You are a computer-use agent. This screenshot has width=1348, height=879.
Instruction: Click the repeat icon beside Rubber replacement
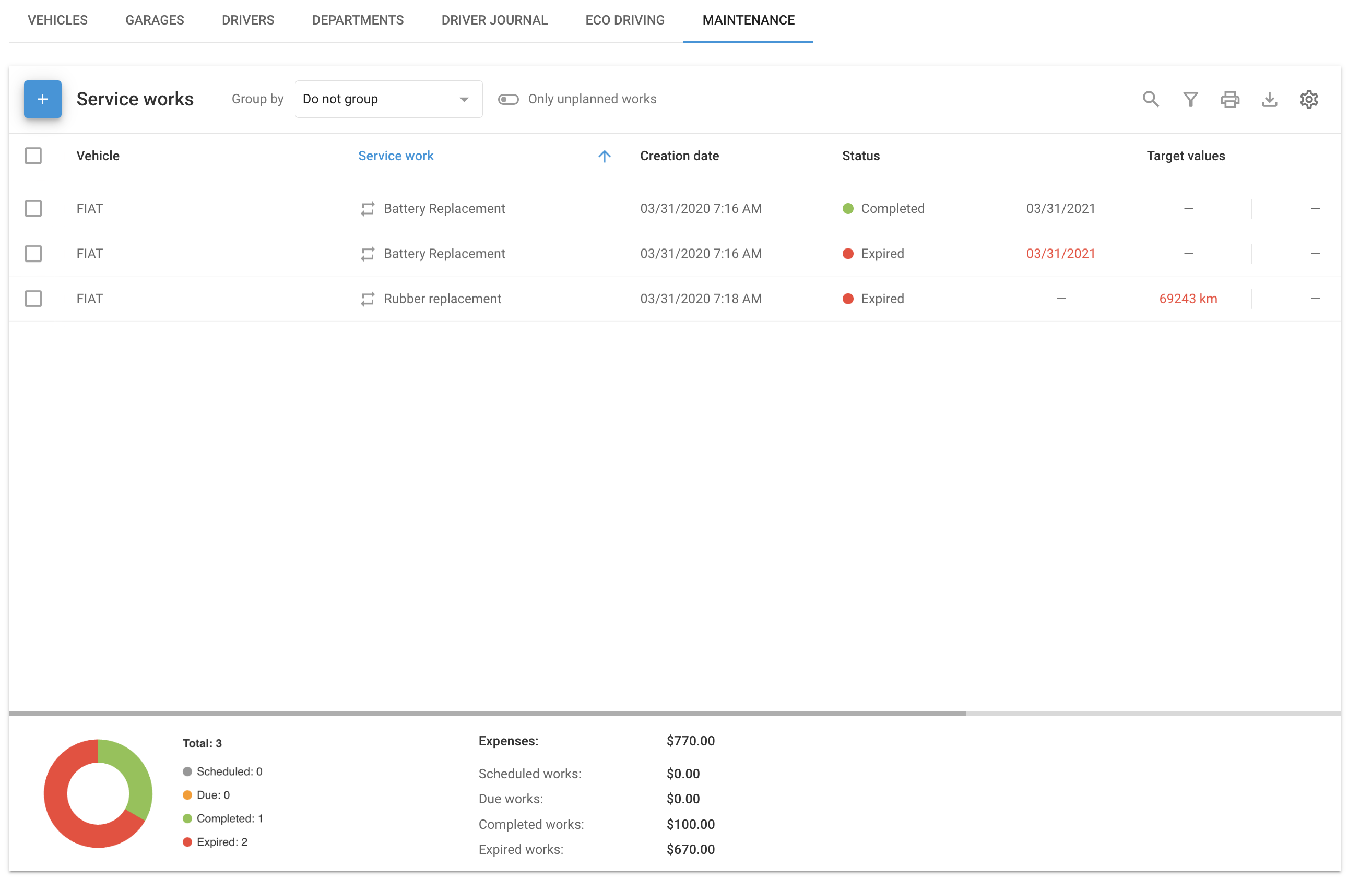pyautogui.click(x=368, y=299)
